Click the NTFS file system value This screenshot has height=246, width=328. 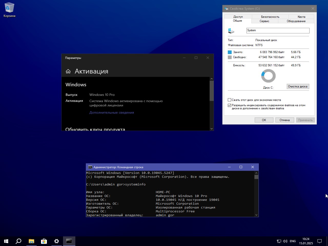click(x=259, y=45)
